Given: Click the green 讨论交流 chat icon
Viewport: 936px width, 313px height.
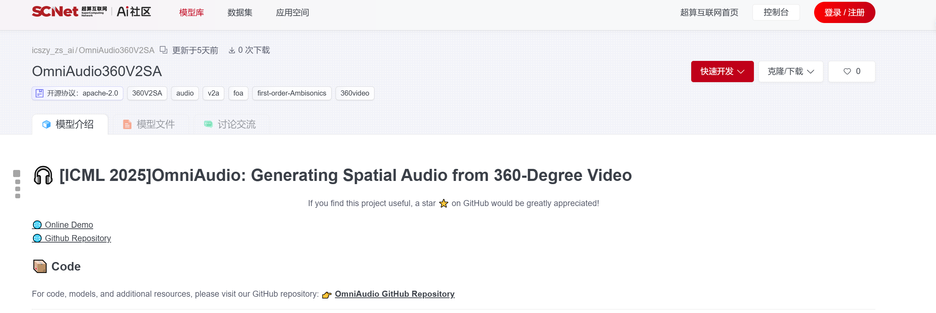Looking at the screenshot, I should tap(208, 124).
